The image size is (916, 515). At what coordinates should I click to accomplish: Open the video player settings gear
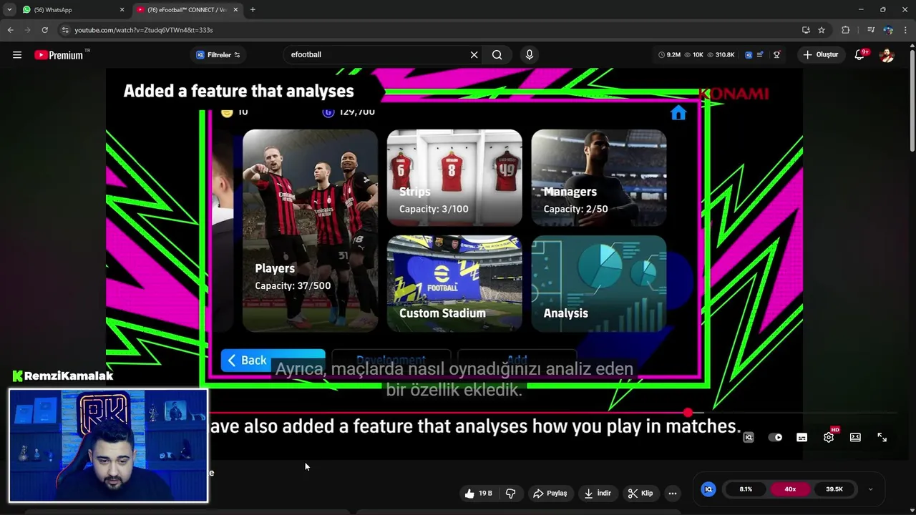829,437
